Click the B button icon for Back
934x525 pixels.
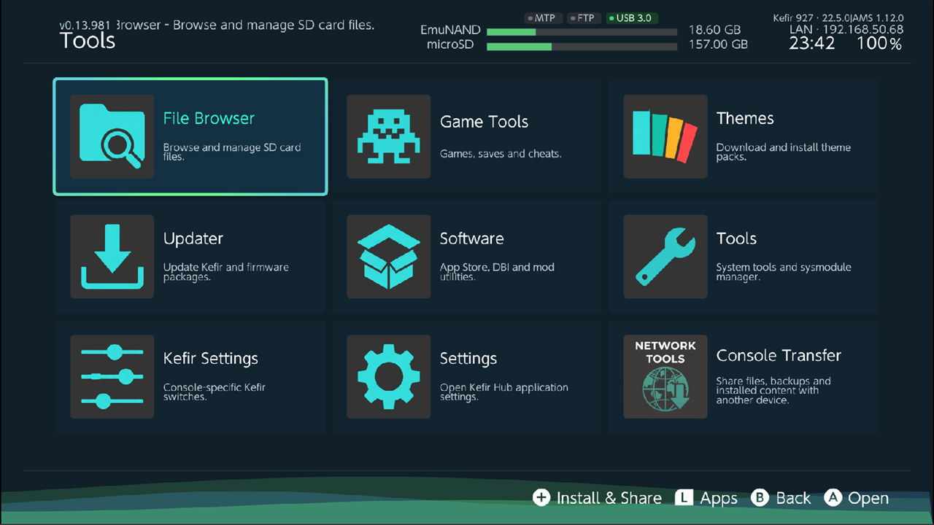760,498
